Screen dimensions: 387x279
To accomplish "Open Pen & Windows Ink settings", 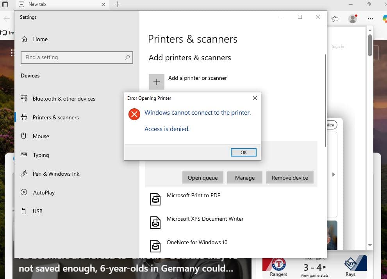I will click(x=56, y=174).
